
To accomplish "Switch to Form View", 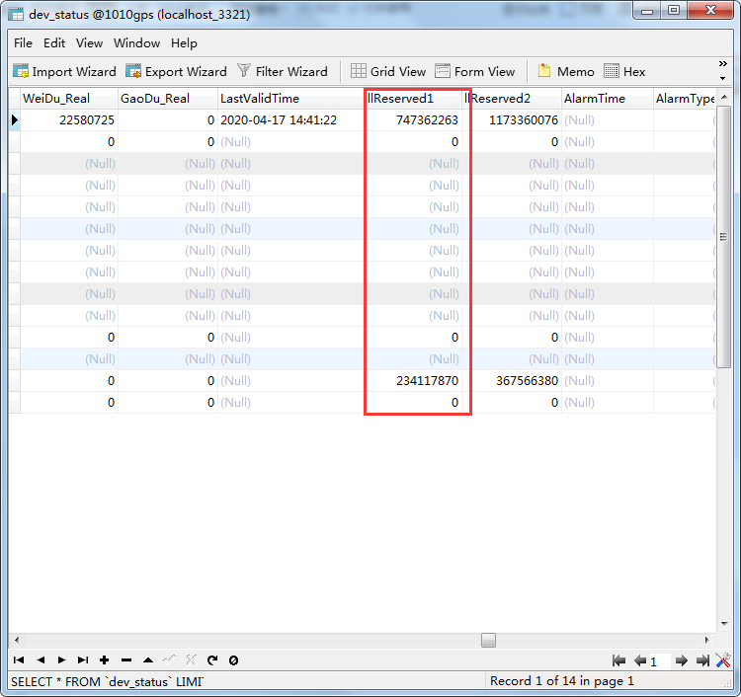I will (x=474, y=72).
